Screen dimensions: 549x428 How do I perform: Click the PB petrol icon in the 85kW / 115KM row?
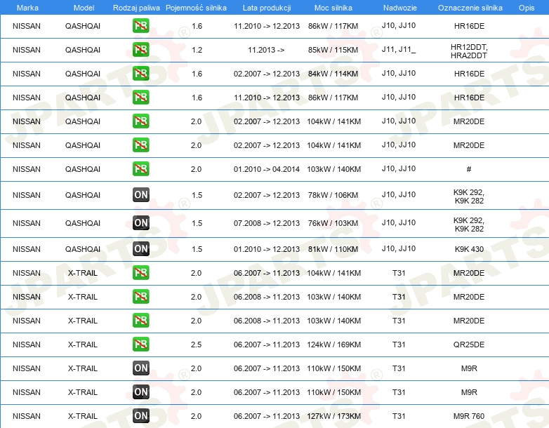[x=140, y=50]
